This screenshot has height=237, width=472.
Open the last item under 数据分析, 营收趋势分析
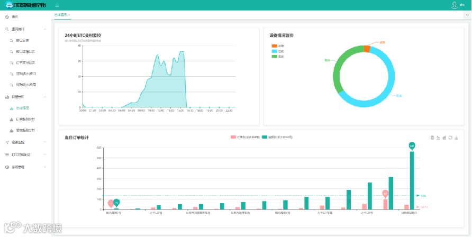pos(25,131)
